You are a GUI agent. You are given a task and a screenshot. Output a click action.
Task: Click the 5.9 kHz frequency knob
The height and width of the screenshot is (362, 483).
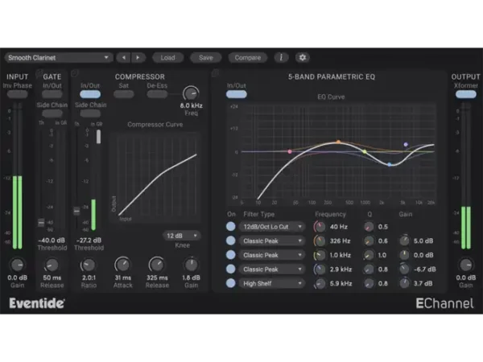click(x=320, y=283)
